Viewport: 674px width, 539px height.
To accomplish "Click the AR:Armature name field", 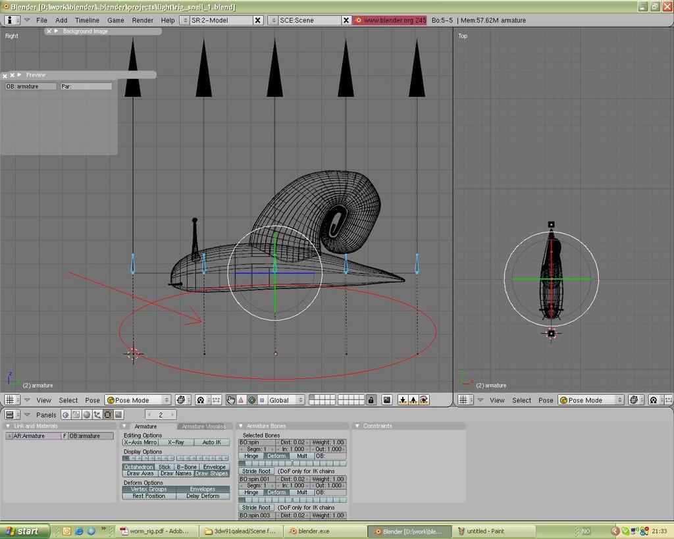I will pyautogui.click(x=36, y=436).
